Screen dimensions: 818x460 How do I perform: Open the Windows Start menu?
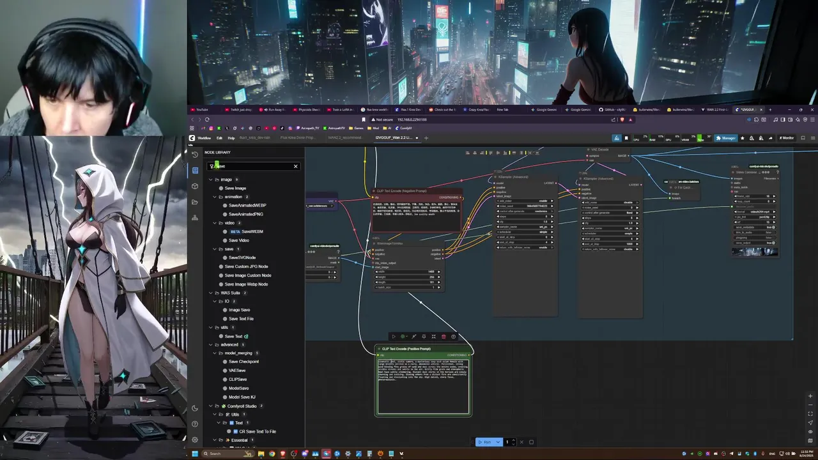click(x=195, y=454)
